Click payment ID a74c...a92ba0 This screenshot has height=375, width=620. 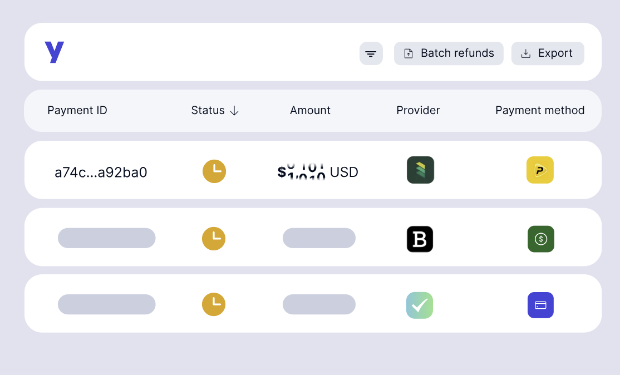tap(101, 172)
